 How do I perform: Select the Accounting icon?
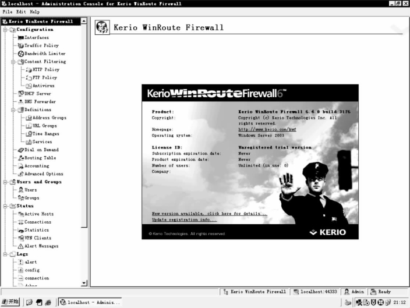tap(20, 166)
